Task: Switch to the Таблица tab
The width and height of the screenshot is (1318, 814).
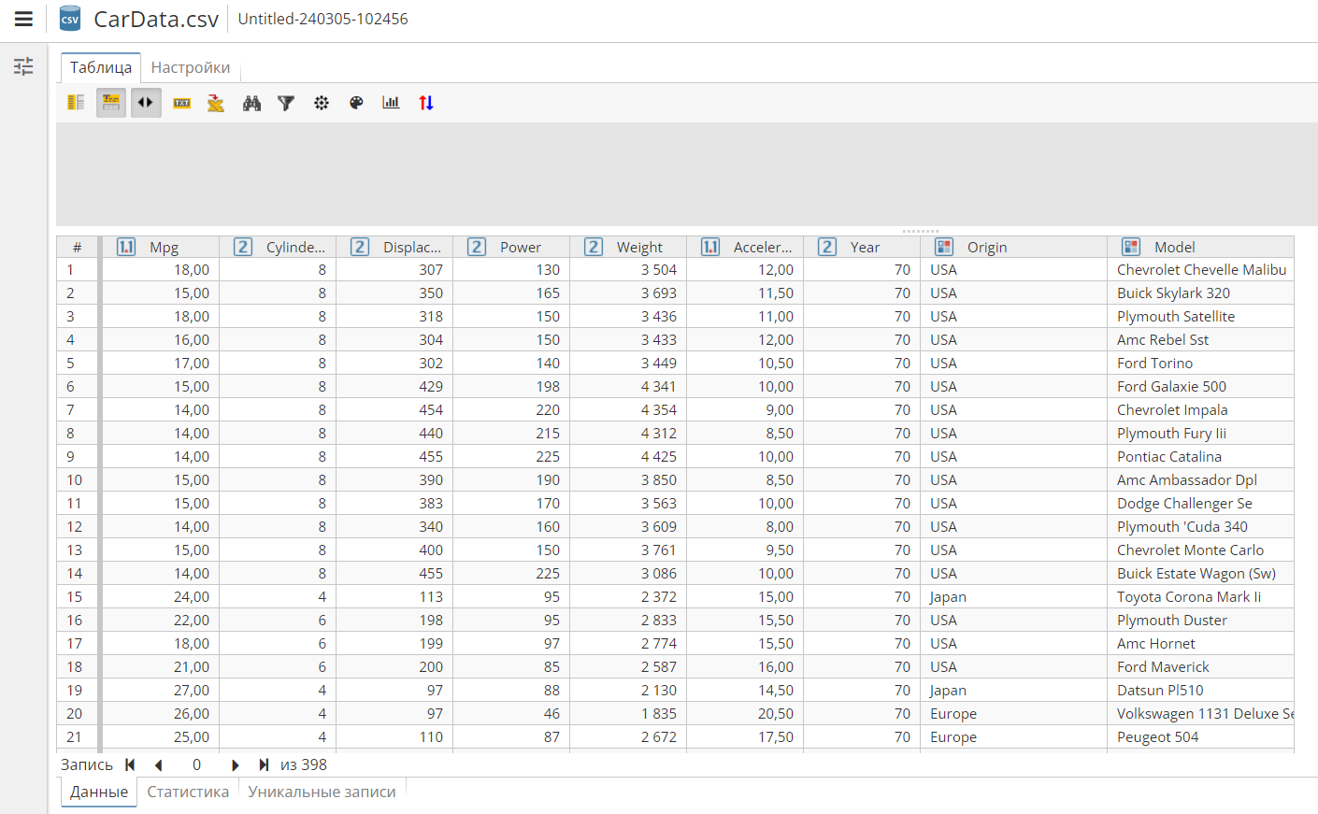Action: pyautogui.click(x=101, y=67)
